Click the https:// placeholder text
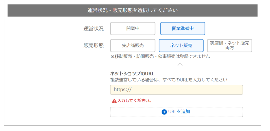Viewport: 270px width, 131px height. [x=123, y=90]
